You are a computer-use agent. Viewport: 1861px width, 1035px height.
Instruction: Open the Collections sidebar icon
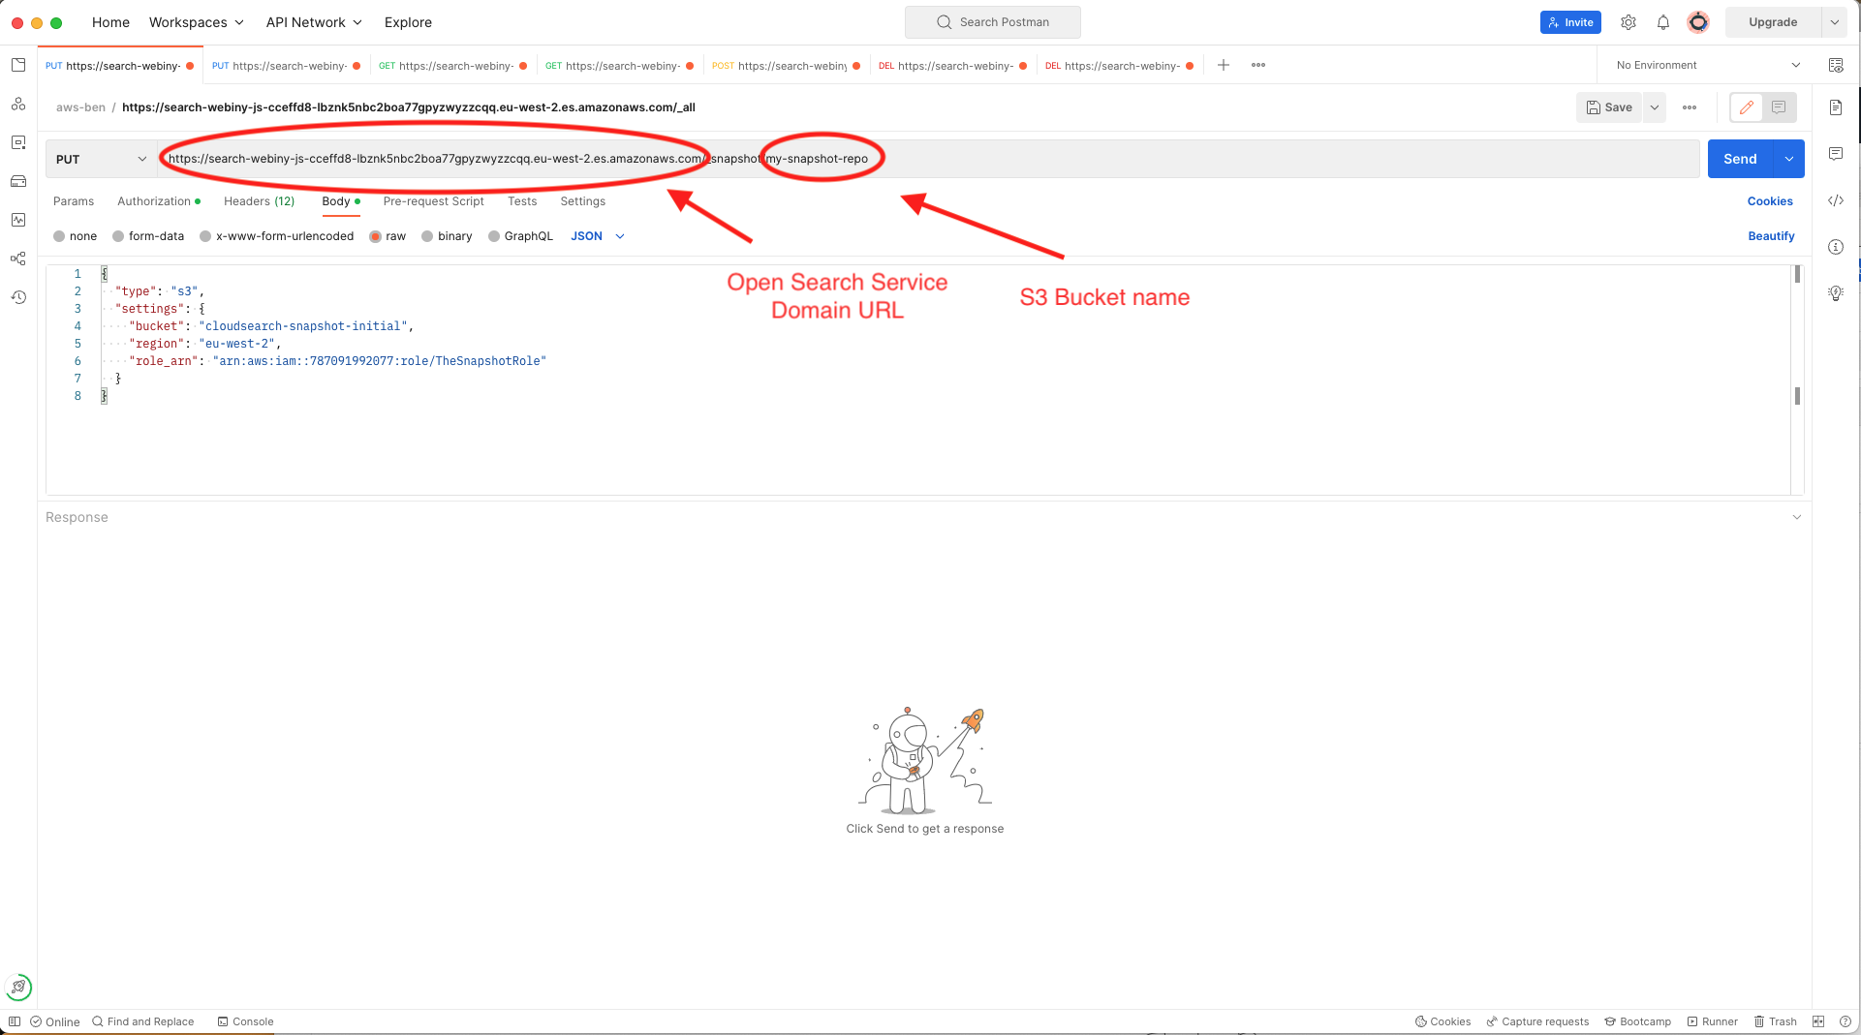[x=18, y=64]
